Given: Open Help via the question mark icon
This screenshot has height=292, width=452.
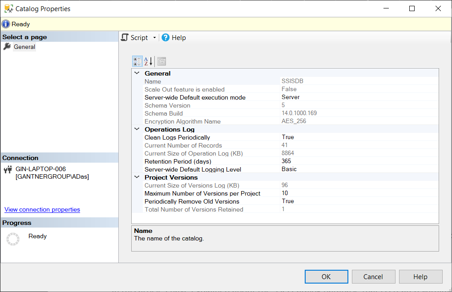Looking at the screenshot, I should tap(165, 37).
